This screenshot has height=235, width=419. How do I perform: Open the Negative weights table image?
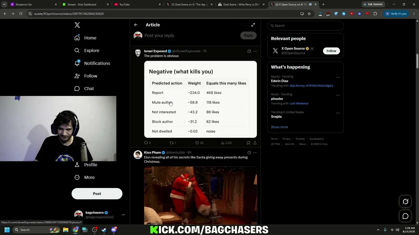200,99
